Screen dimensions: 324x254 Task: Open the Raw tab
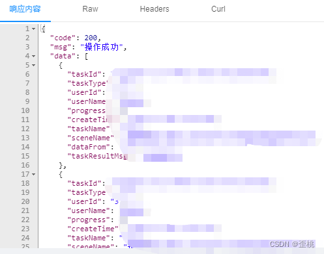coord(90,9)
